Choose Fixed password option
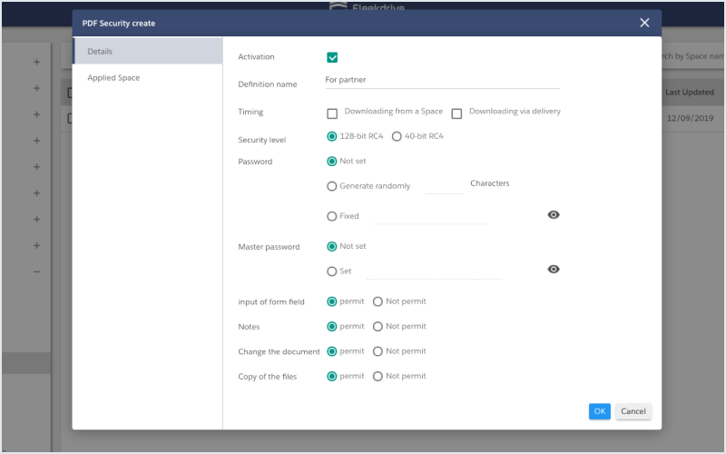 tap(331, 216)
